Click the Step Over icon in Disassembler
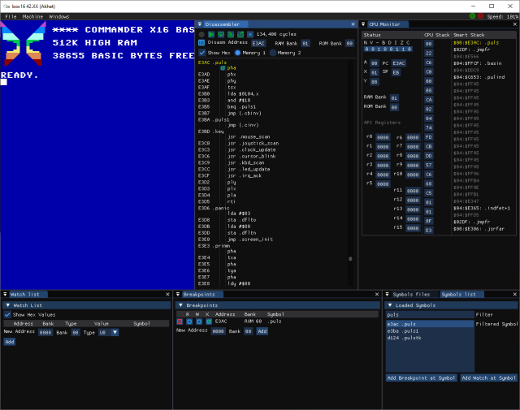Viewport: 520px width, 410px height. tap(221, 34)
